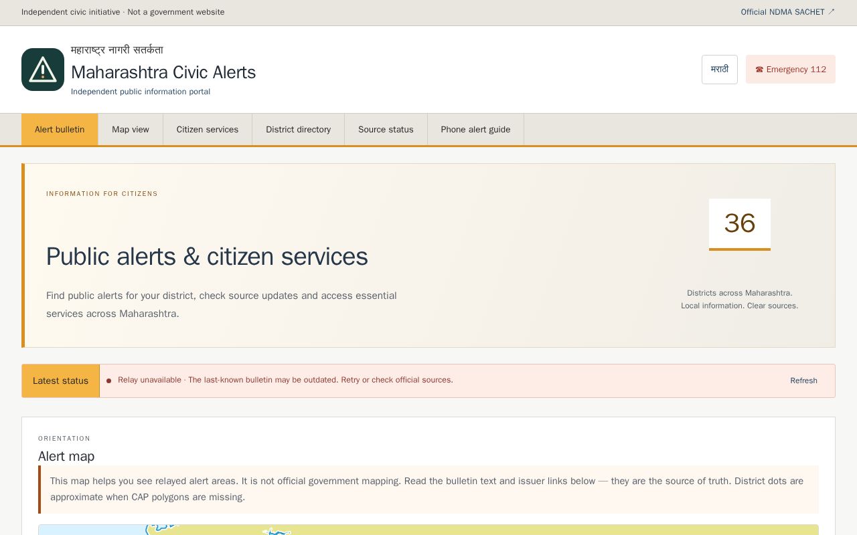The height and width of the screenshot is (535, 857).
Task: Click the INFORMATION FOR CITIZENS label
Action: coord(102,194)
